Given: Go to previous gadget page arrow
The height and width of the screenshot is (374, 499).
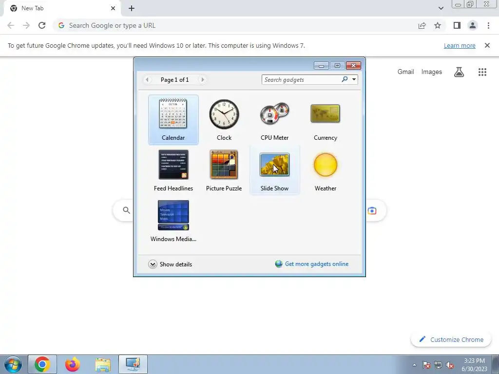Looking at the screenshot, I should point(147,79).
